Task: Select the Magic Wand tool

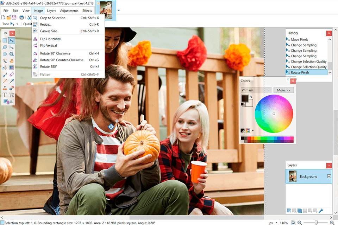Action: (5, 60)
